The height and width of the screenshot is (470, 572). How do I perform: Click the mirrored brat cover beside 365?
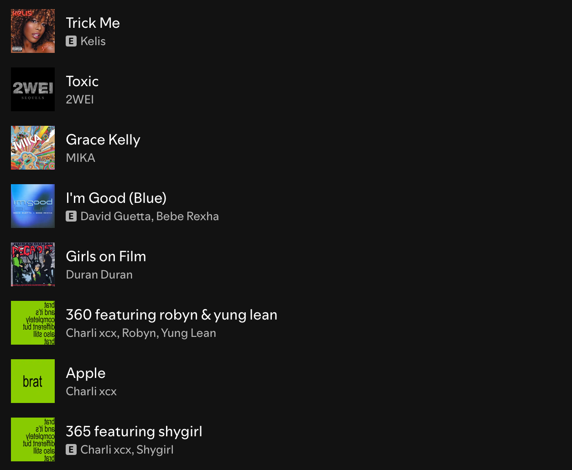pyautogui.click(x=33, y=439)
